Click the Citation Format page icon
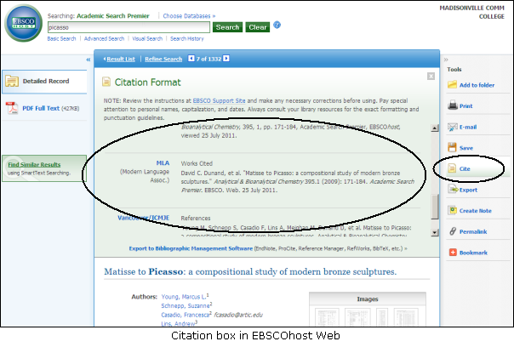This screenshot has height=347, width=514. (x=106, y=82)
